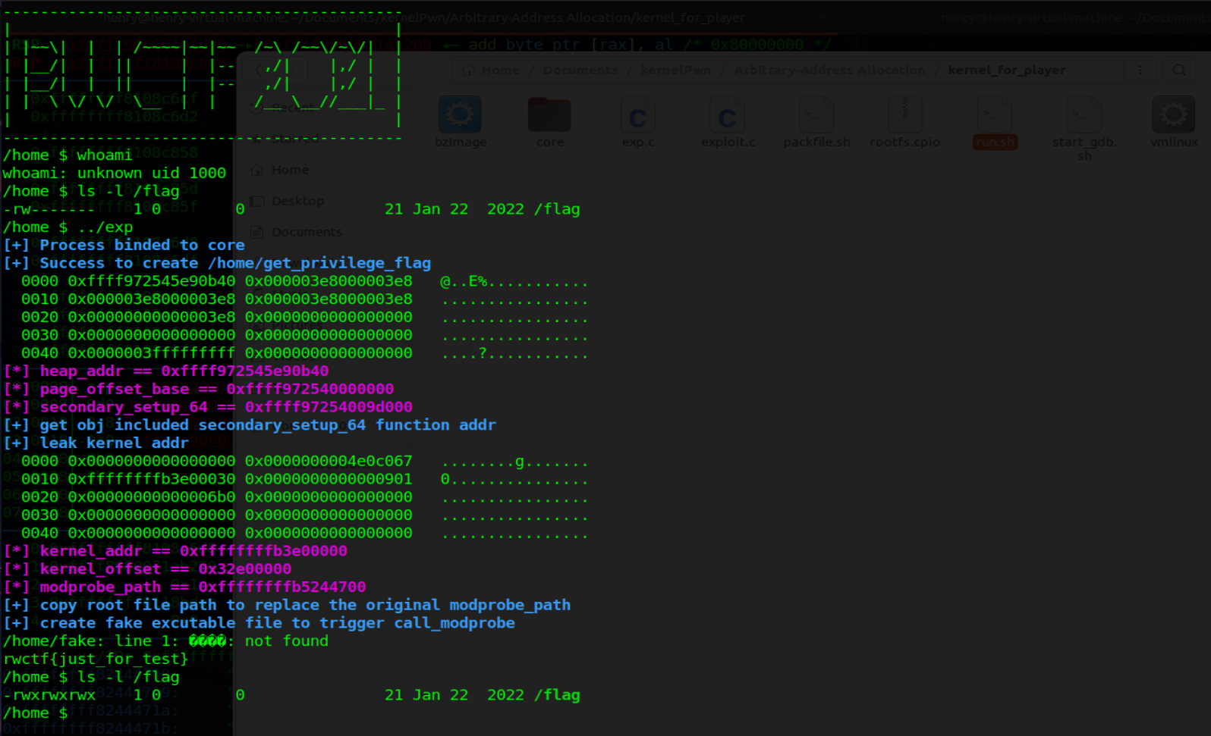The image size is (1211, 736).
Task: Click the heap_addr output line
Action: pos(167,371)
